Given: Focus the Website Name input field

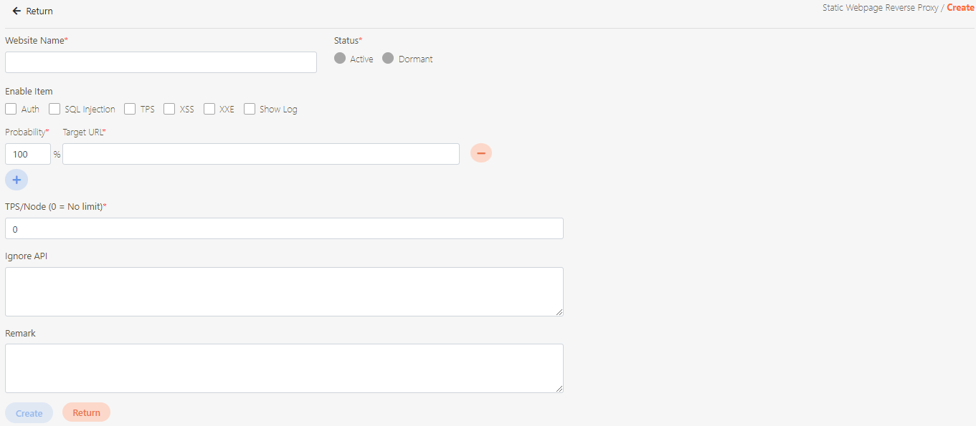Looking at the screenshot, I should click(x=161, y=62).
